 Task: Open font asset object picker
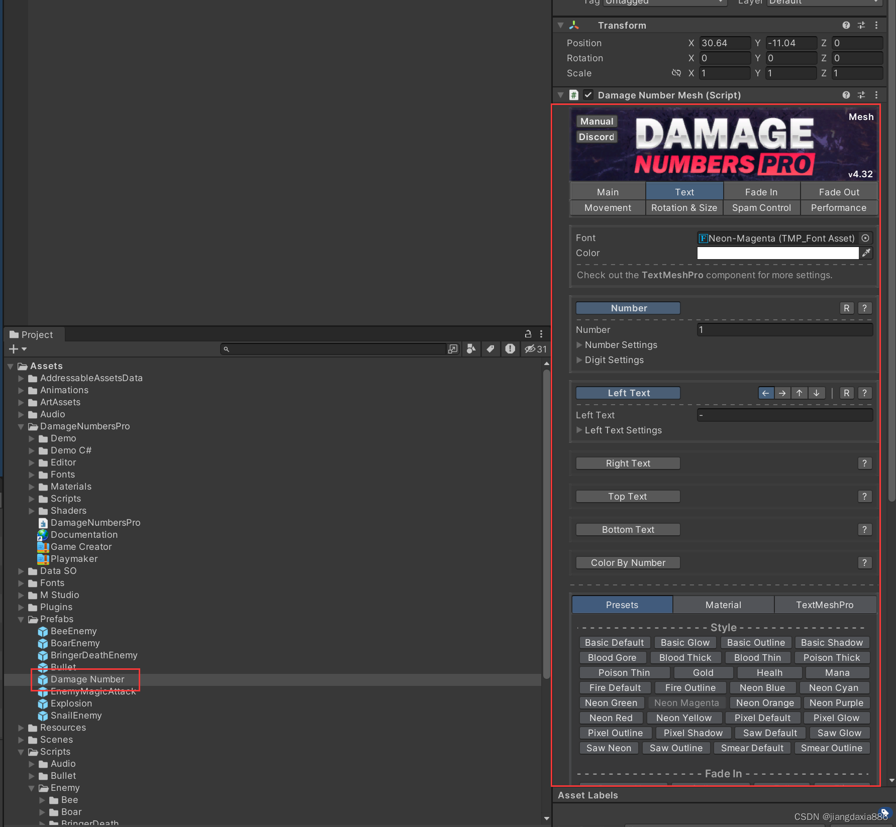(x=865, y=238)
